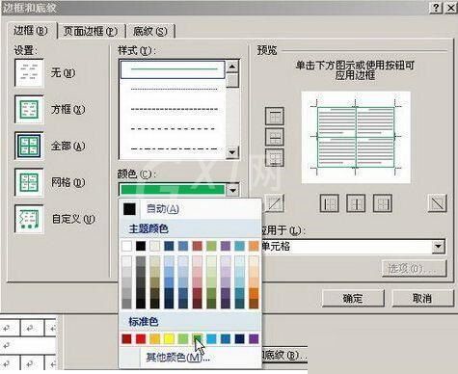The height and width of the screenshot is (374, 458).
Task: Pick standard orange color swatch
Action: click(x=155, y=338)
